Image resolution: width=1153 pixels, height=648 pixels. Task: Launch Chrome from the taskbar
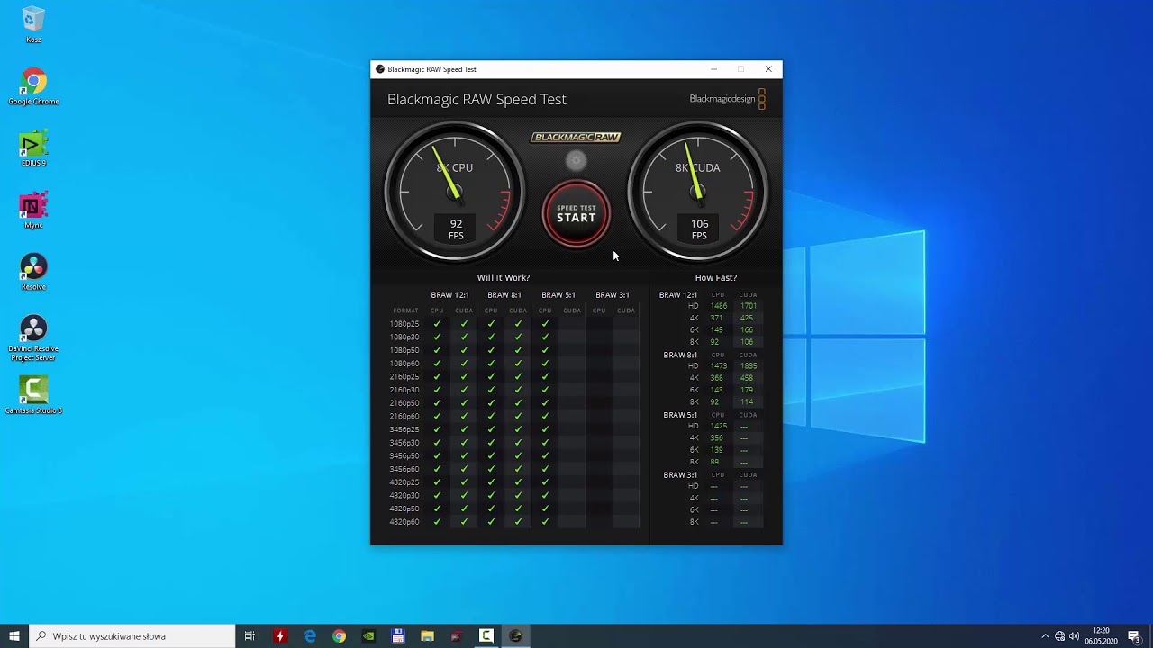point(339,636)
